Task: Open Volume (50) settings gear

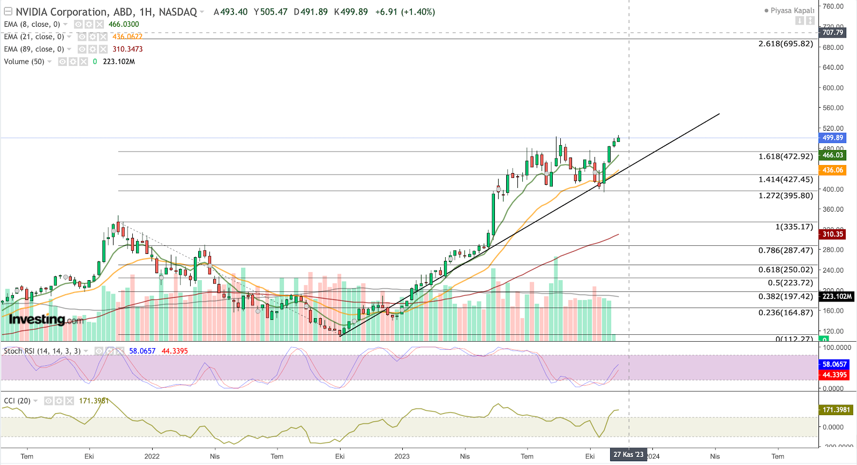Action: (73, 62)
